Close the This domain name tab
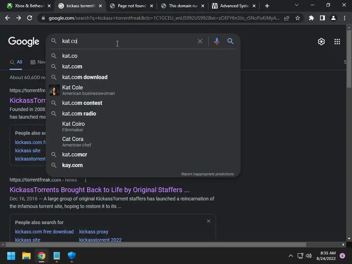352x264 pixels. pos(203,6)
